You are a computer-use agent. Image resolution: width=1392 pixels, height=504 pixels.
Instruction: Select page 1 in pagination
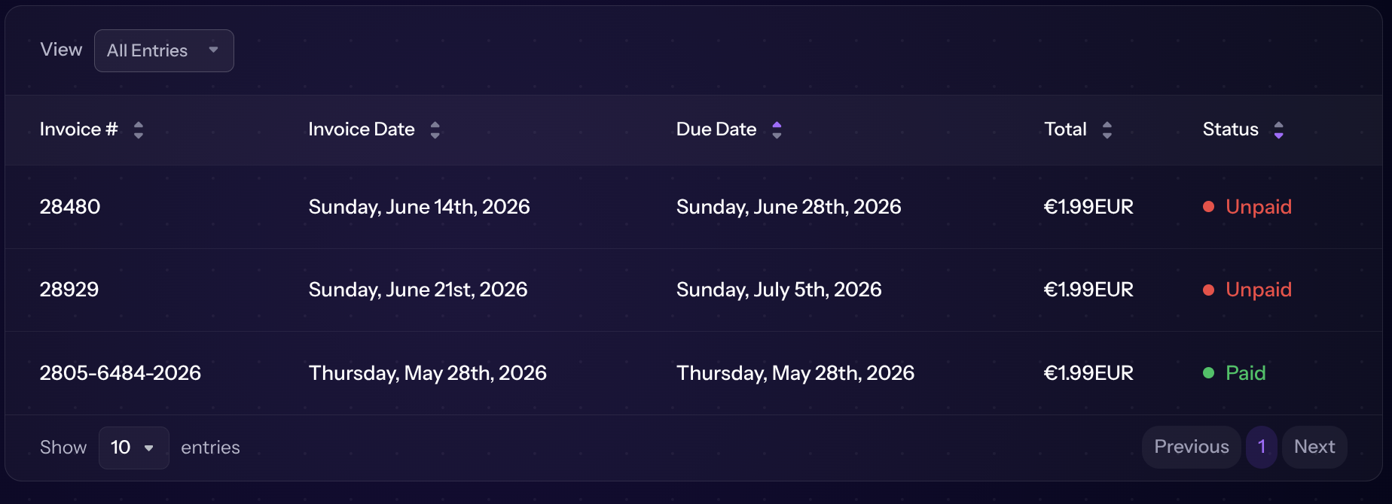1262,447
